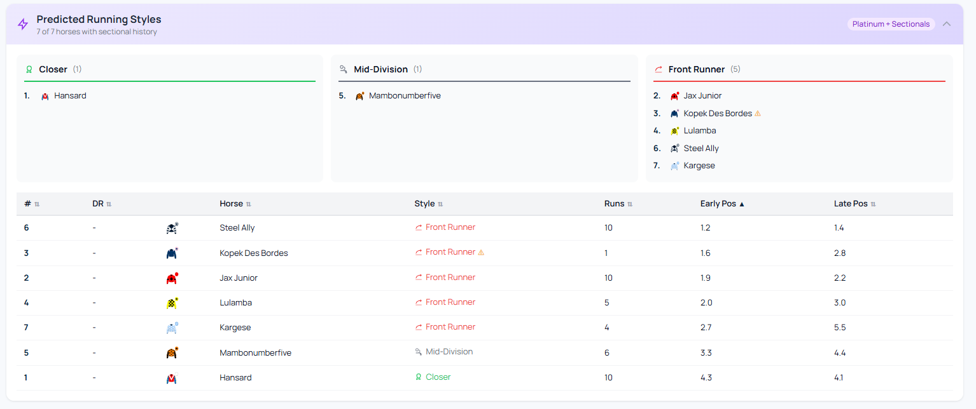This screenshot has width=976, height=409.
Task: Click the light blue Kargese silks in table row
Action: click(172, 328)
